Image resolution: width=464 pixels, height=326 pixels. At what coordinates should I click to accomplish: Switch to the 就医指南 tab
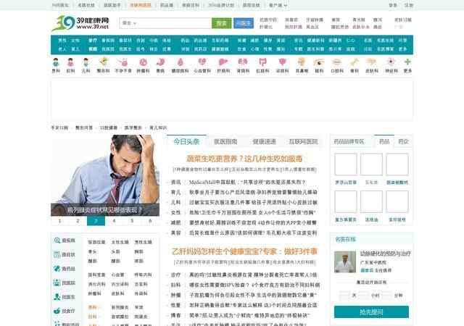225,142
